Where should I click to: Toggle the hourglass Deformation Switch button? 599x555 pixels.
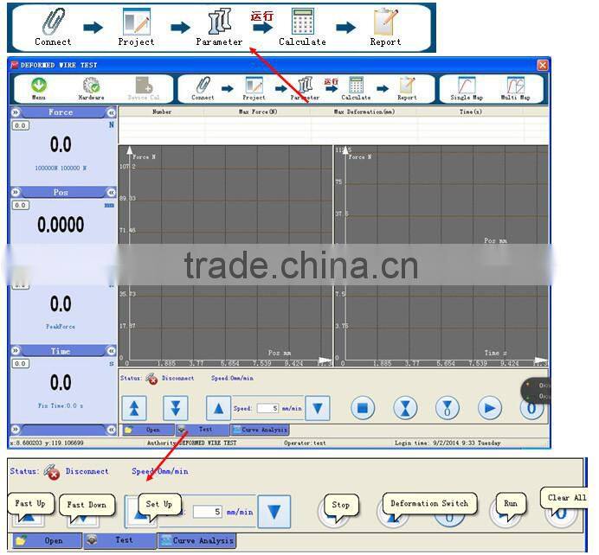(405, 408)
